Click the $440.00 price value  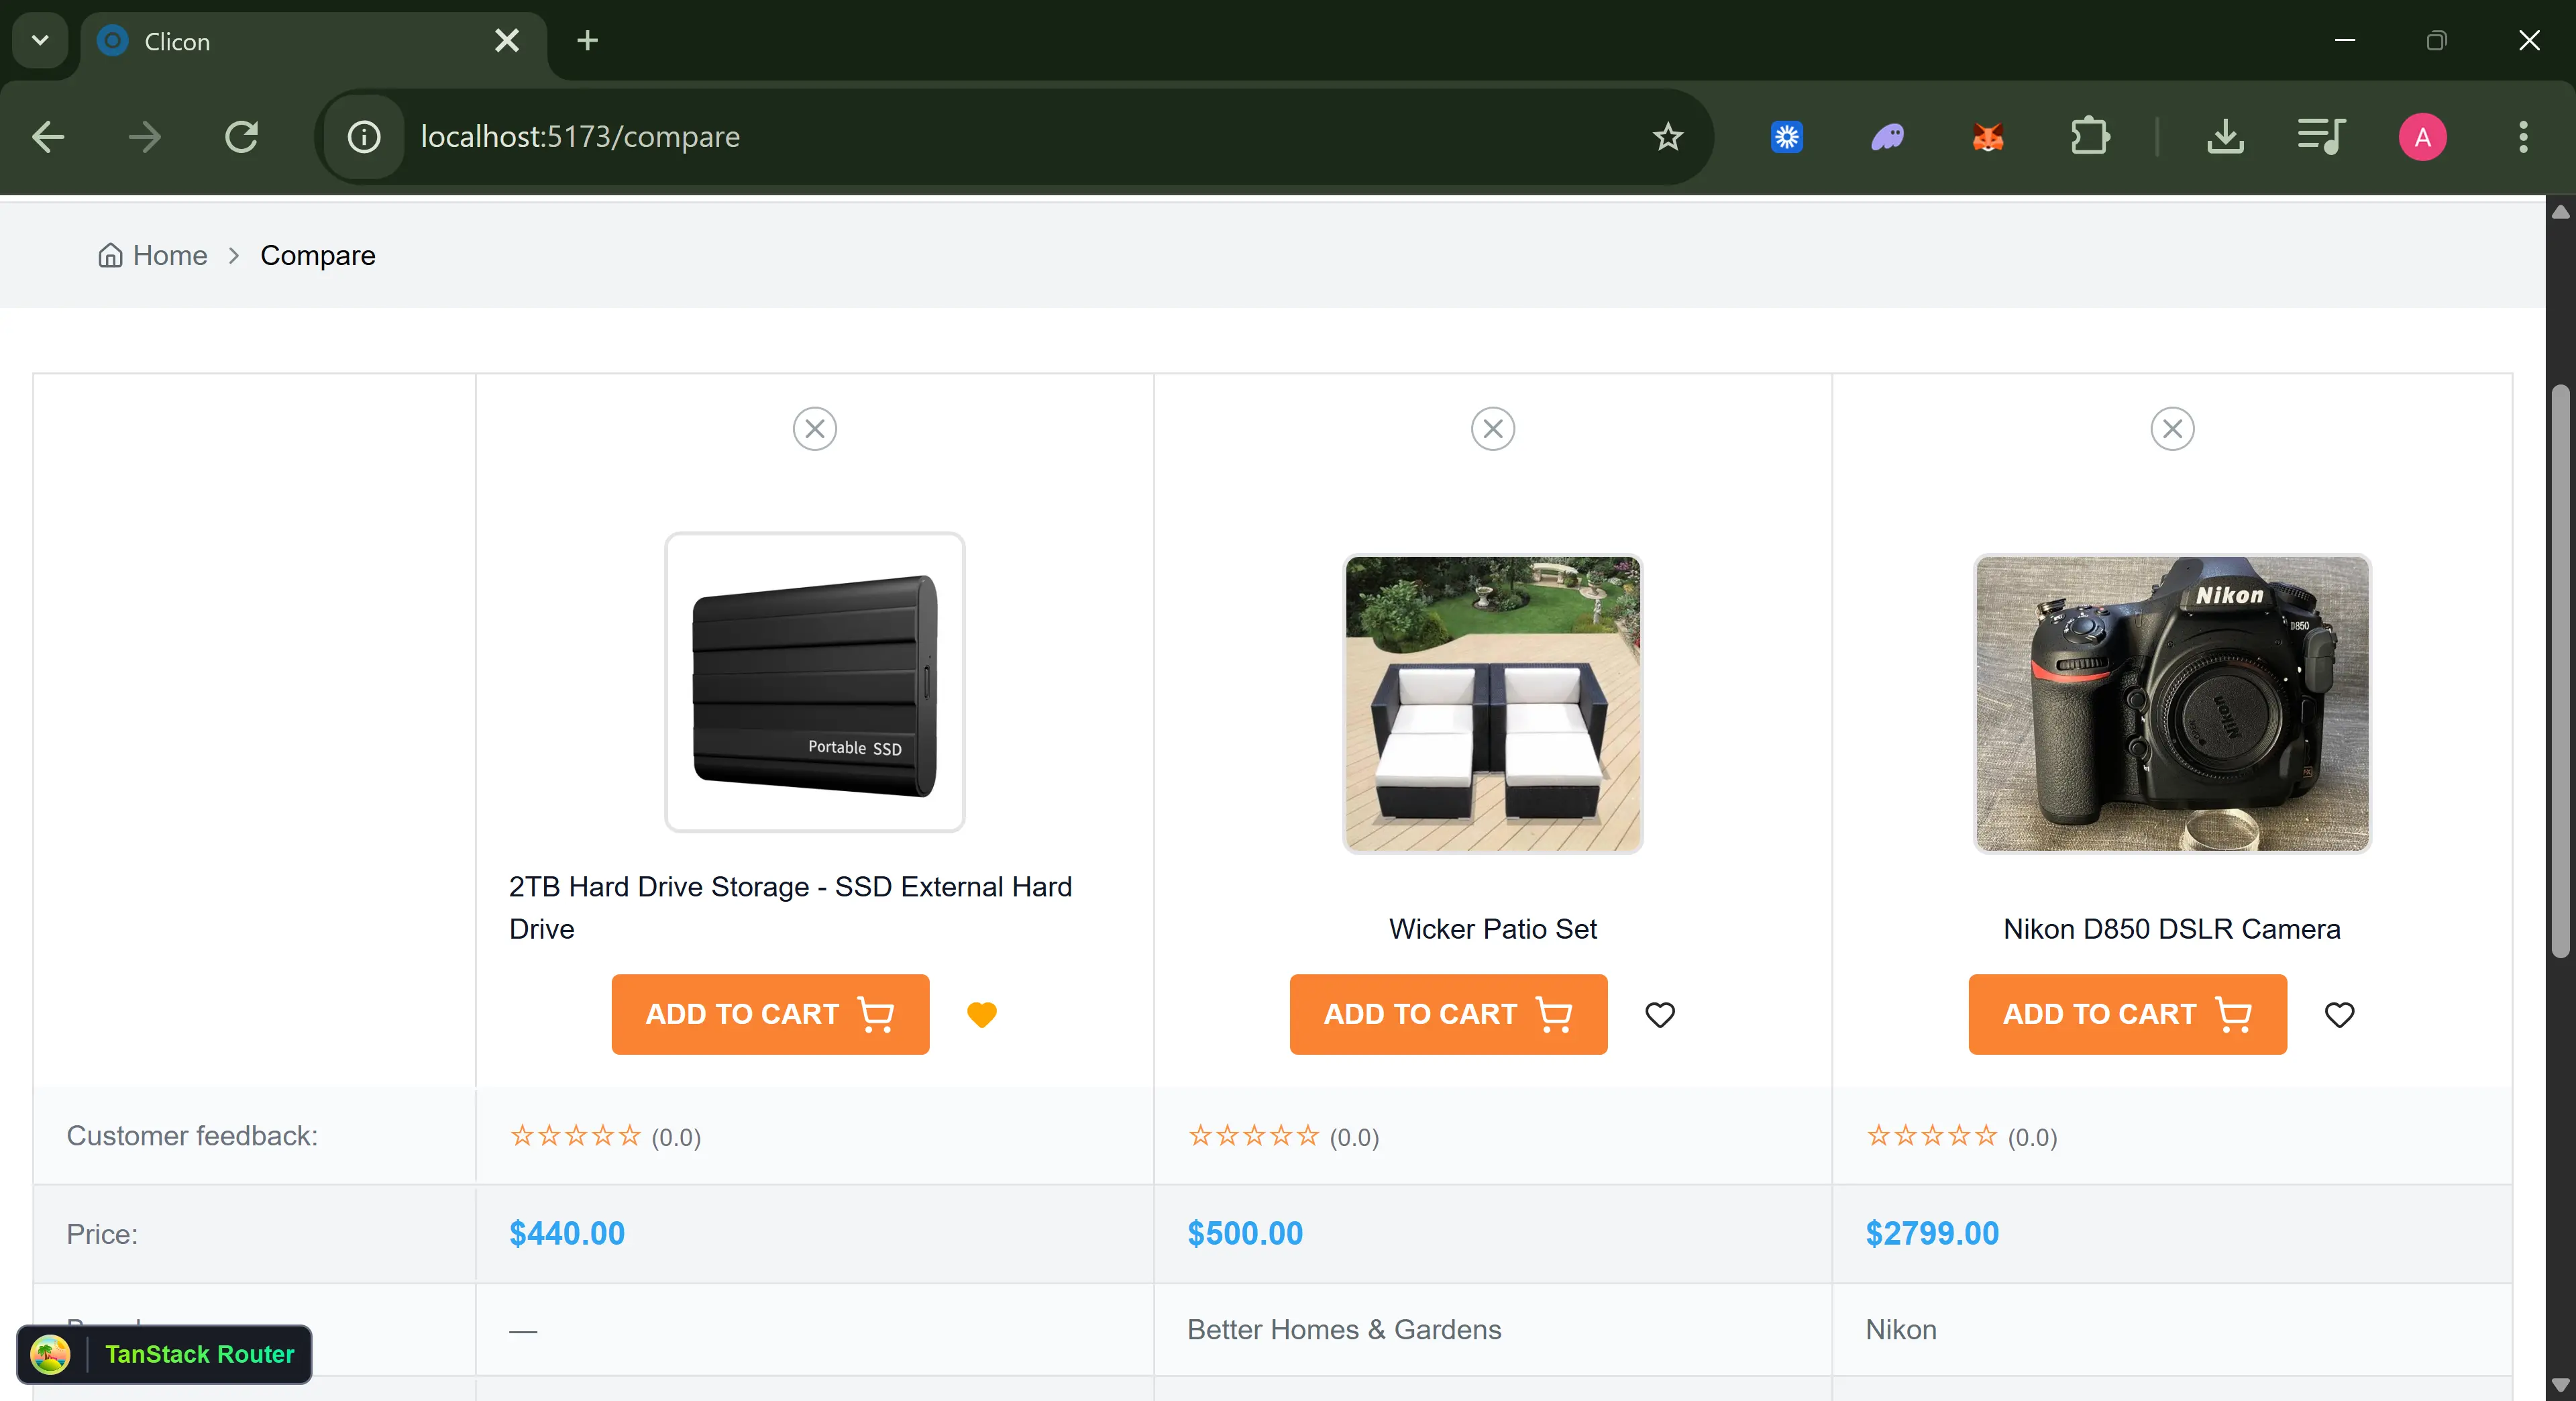[x=567, y=1233]
